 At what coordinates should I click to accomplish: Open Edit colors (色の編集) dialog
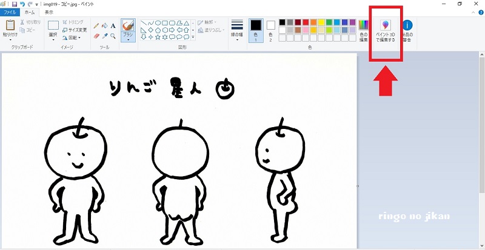(x=363, y=31)
